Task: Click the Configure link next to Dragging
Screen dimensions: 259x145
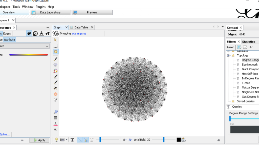Action: (x=79, y=34)
